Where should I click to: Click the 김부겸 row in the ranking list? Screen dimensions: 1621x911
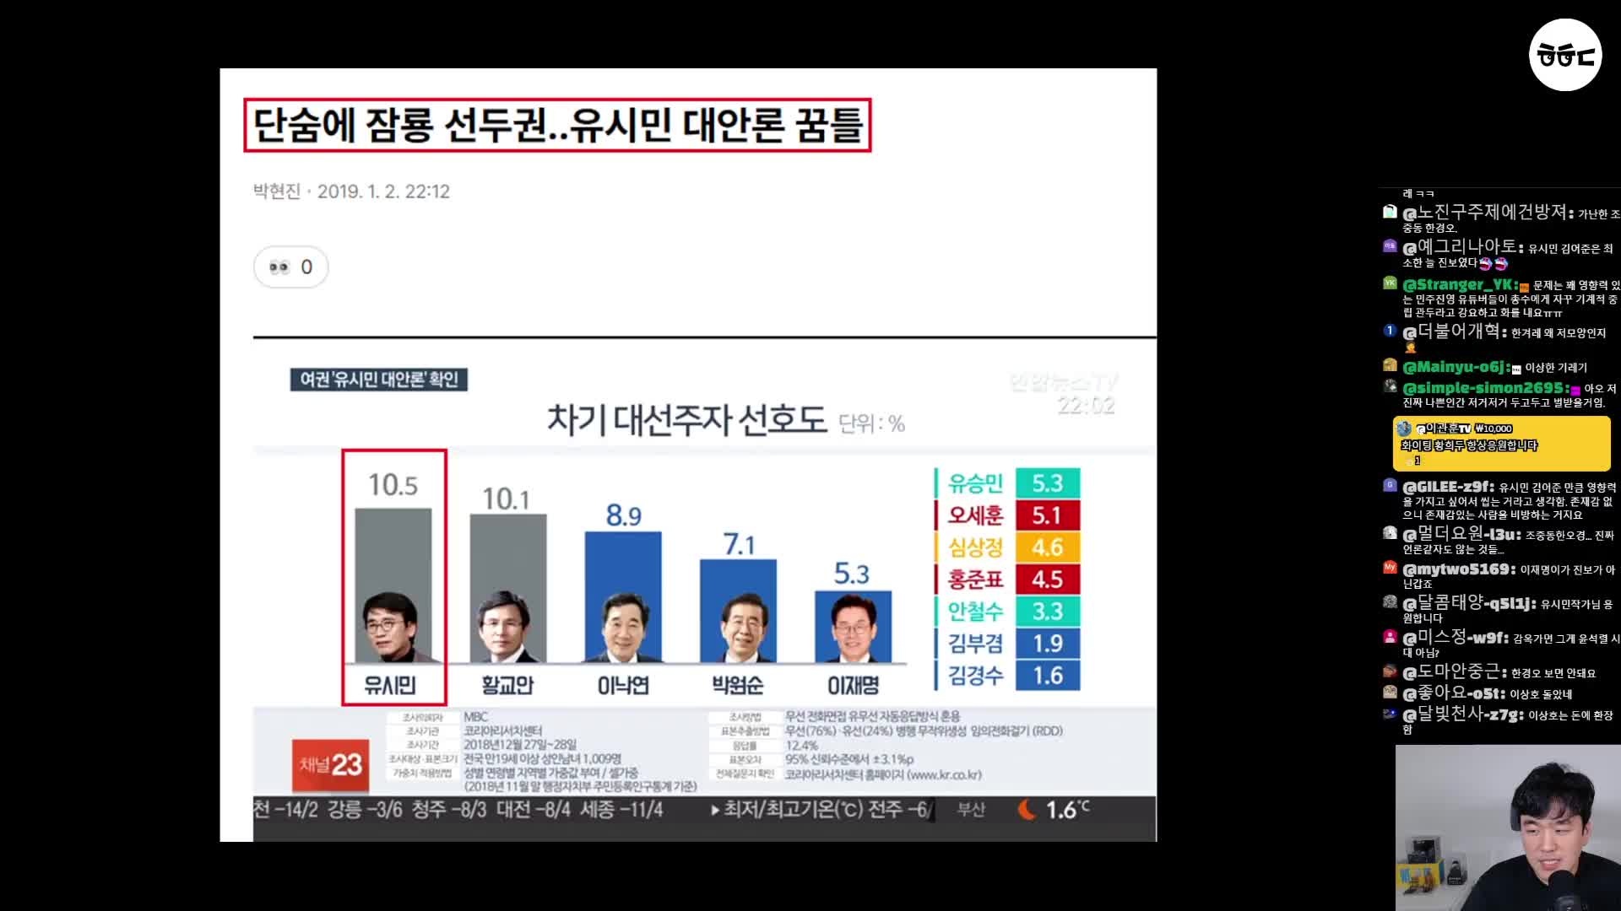coord(1007,644)
